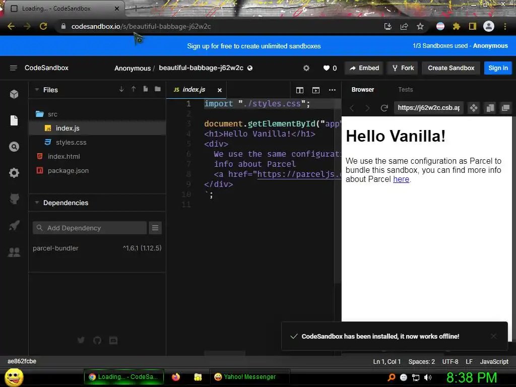Open index.html in the file tree
The width and height of the screenshot is (516, 387).
click(x=97, y=157)
